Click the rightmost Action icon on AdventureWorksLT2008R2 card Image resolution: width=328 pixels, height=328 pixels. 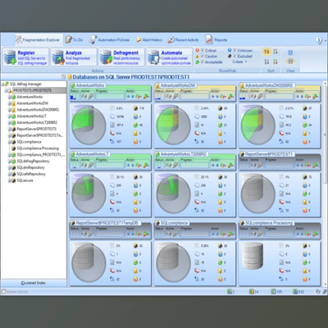pos(231,165)
